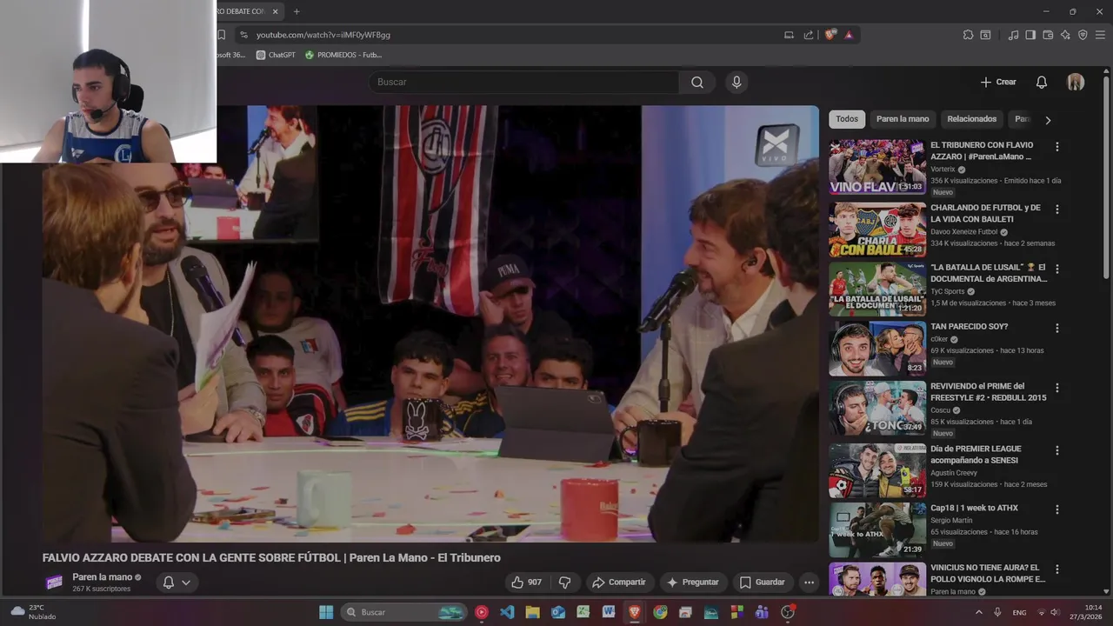Click the Compartir button

coord(618,582)
